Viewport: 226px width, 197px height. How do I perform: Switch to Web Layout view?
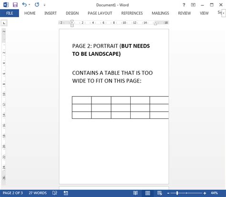160,193
